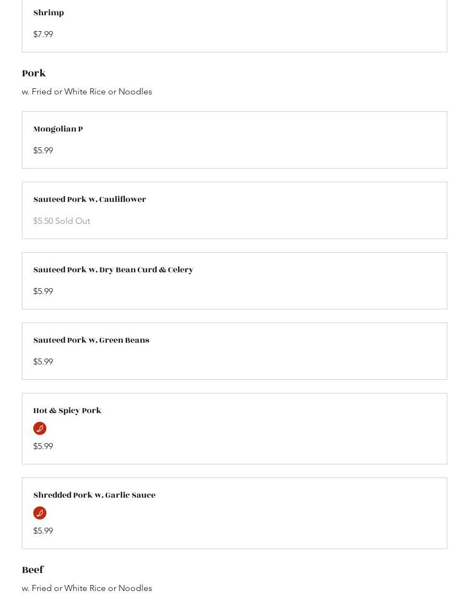Choose Sauteed Pork w. Green Beans
The height and width of the screenshot is (603, 461).
point(91,341)
